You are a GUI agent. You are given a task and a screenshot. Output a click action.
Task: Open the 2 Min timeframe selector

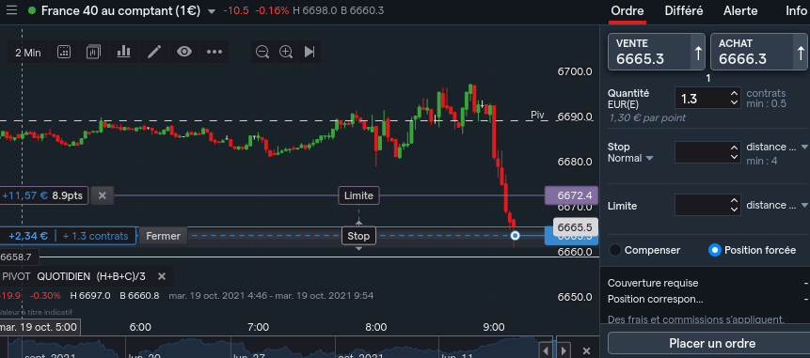click(x=28, y=52)
